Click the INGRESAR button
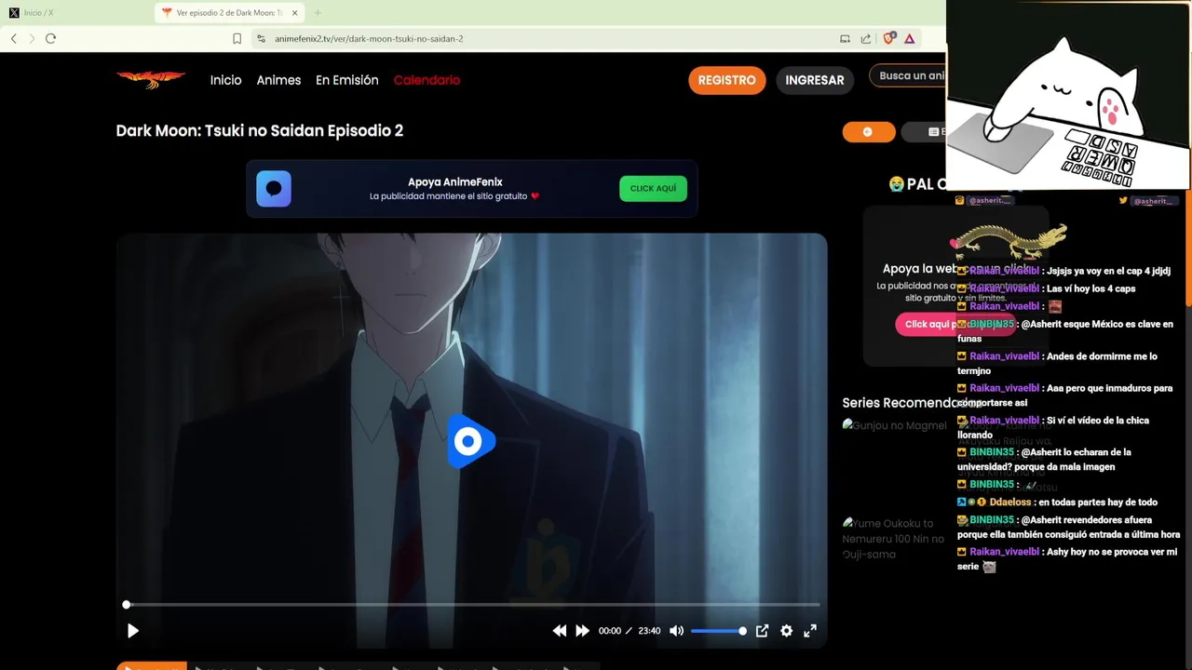This screenshot has width=1192, height=670. (x=814, y=80)
